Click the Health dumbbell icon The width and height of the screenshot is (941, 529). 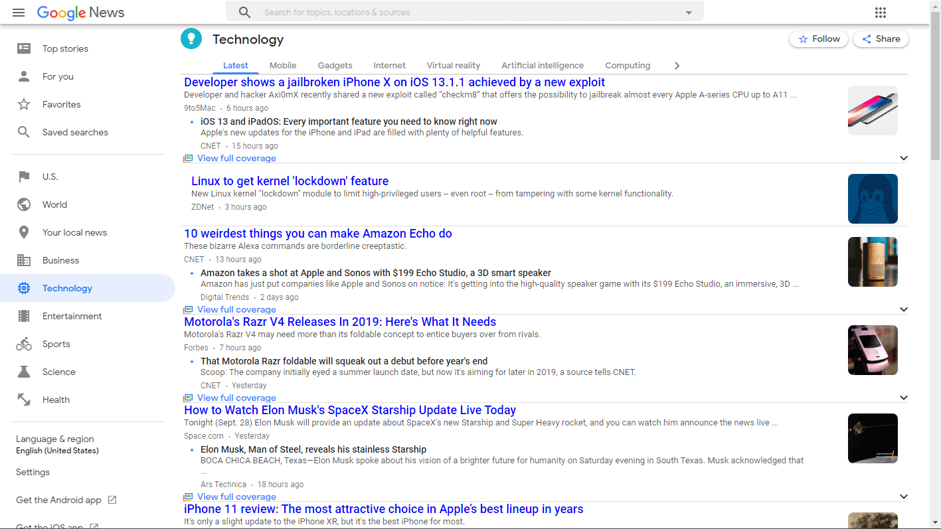click(x=24, y=400)
